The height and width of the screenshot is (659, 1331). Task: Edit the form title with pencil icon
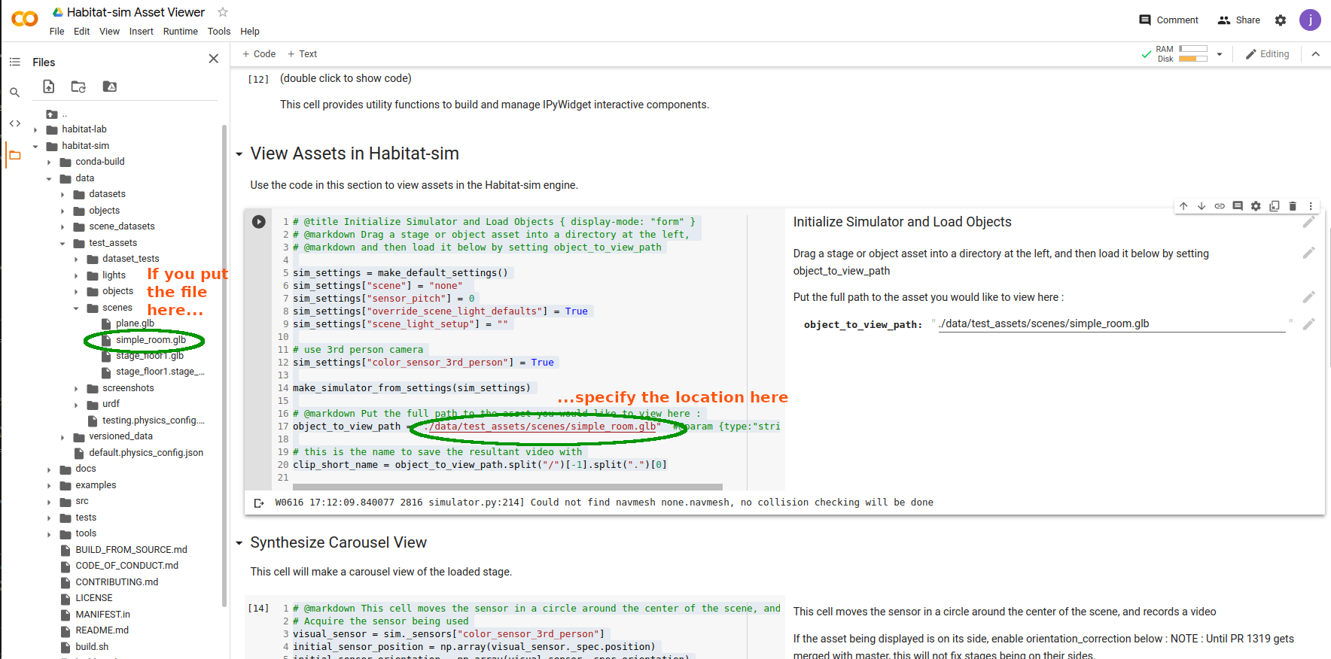click(x=1309, y=222)
